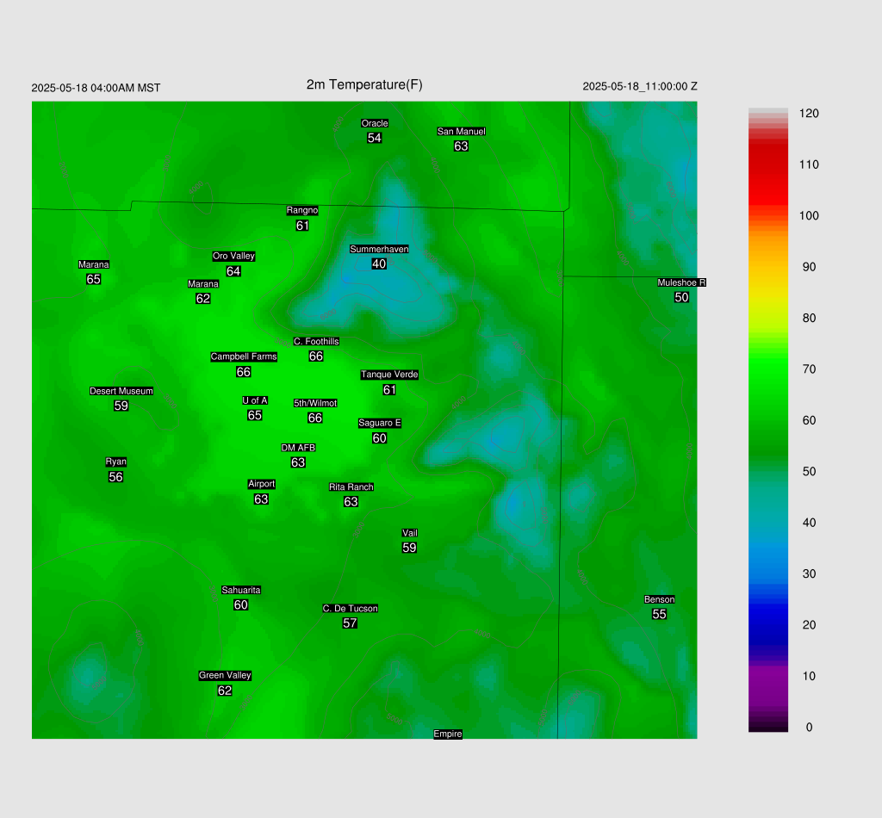Select the U of A station label
The height and width of the screenshot is (818, 882).
[x=255, y=400]
